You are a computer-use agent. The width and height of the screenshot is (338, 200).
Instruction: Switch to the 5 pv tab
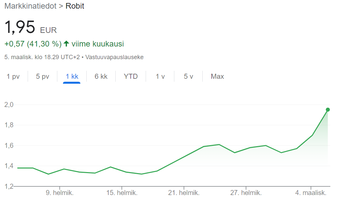coord(42,76)
